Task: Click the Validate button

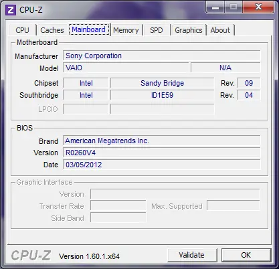Action: point(192,255)
